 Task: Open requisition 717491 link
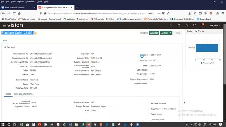pos(153,74)
